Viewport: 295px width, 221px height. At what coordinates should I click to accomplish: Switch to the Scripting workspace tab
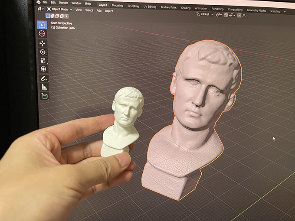click(275, 11)
